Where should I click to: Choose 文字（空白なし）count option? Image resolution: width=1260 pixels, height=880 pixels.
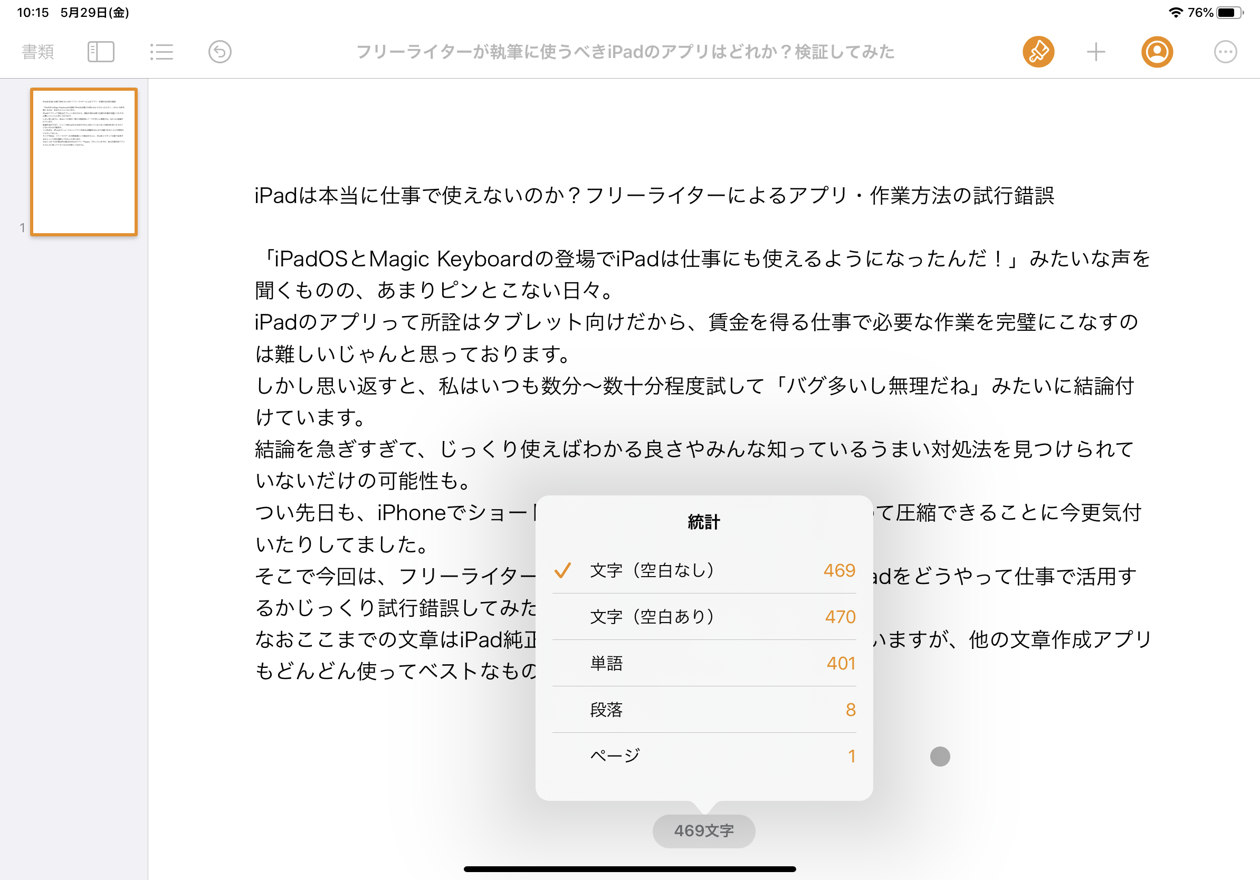pyautogui.click(x=704, y=570)
